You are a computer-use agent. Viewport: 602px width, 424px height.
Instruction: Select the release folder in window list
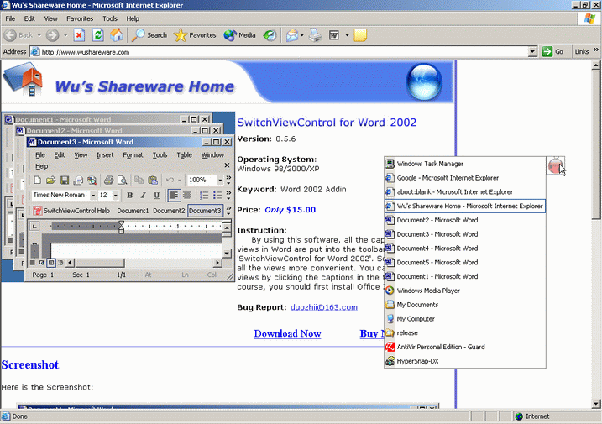tap(465, 332)
